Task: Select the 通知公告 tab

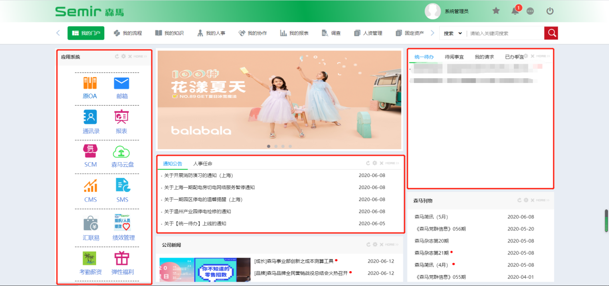Action: point(173,164)
